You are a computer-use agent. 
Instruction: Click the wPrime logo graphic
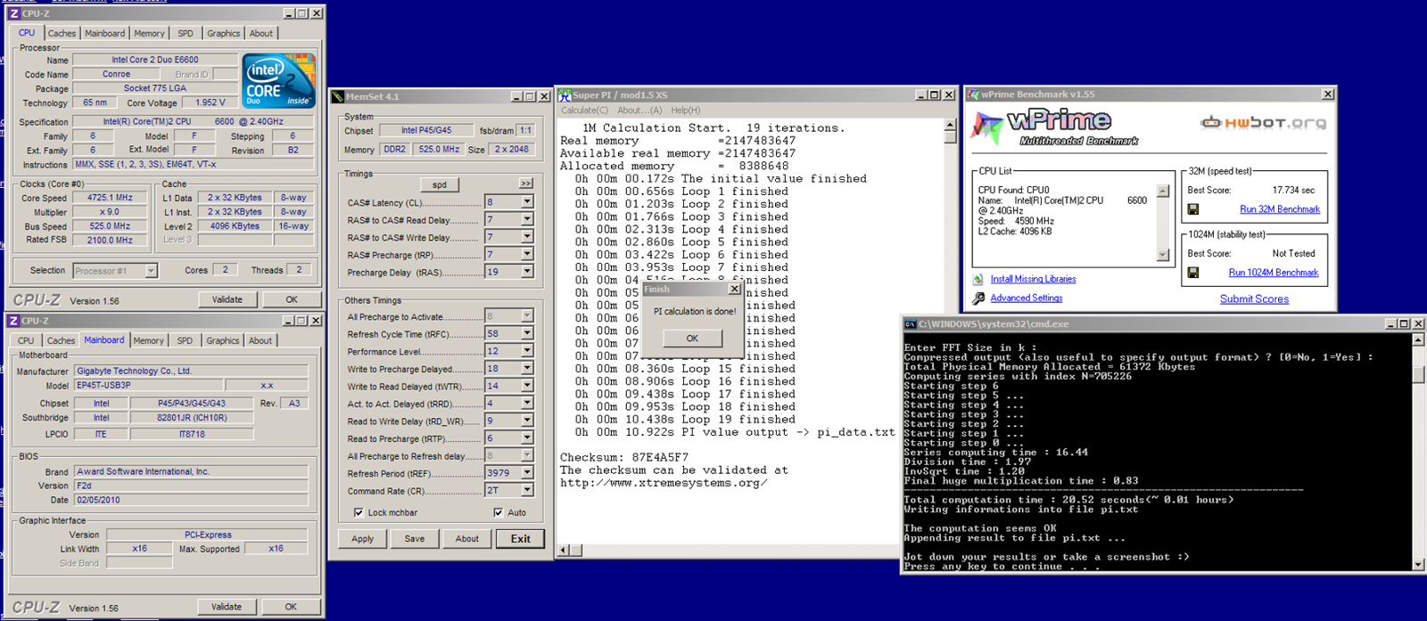pos(1052,127)
